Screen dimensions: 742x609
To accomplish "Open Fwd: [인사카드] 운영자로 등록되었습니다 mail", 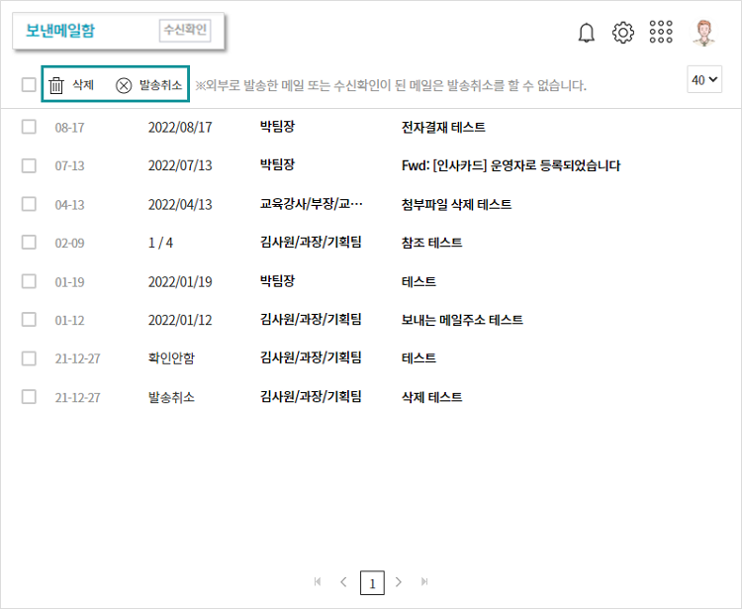I will pyautogui.click(x=511, y=165).
